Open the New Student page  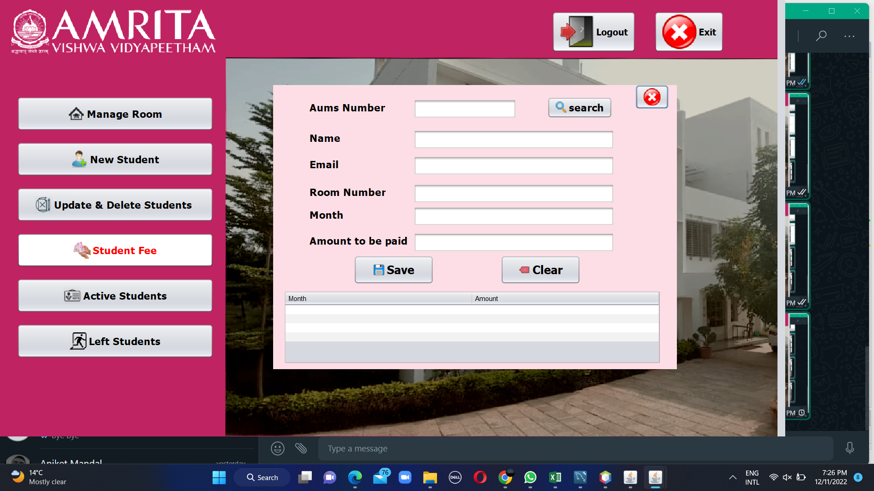click(x=115, y=160)
